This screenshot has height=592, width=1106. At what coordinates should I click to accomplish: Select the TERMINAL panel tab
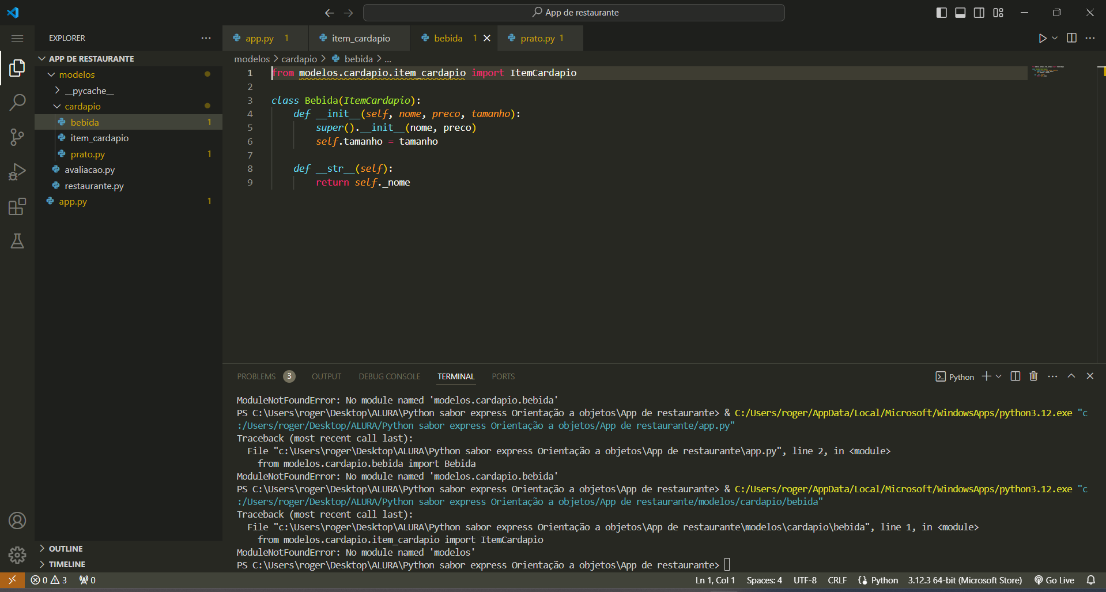[x=456, y=376]
